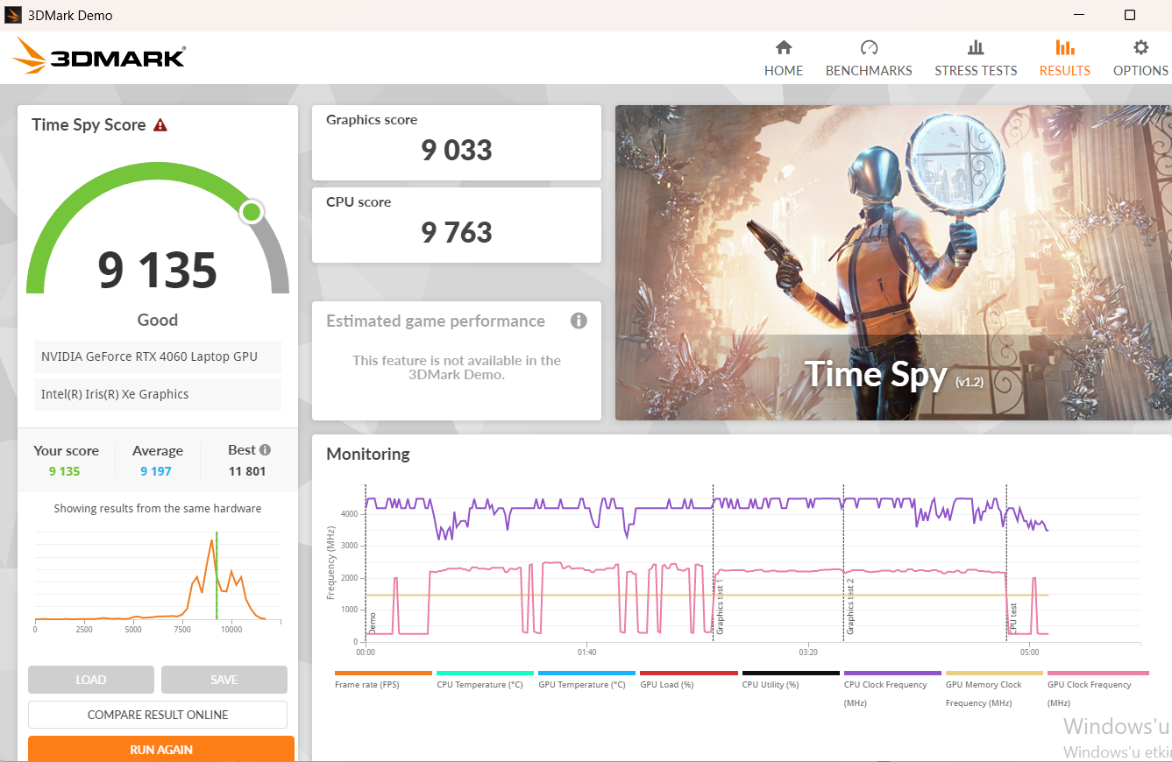Screen dimensions: 1172x762
Task: Select the RESULTS menu label
Action: (1065, 71)
